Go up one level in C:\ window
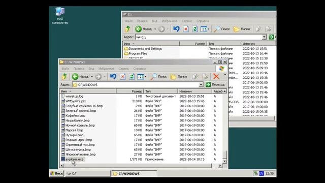 click(127, 29)
